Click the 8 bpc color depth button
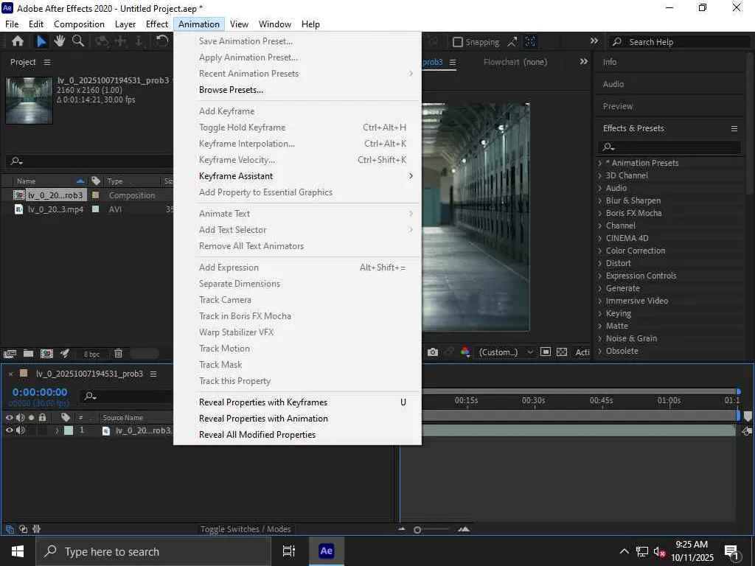The image size is (755, 566). (x=91, y=354)
